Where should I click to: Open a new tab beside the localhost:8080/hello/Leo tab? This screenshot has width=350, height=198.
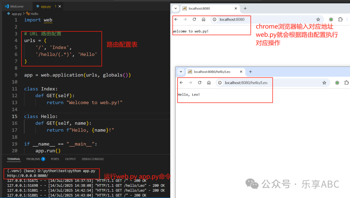click(x=251, y=72)
